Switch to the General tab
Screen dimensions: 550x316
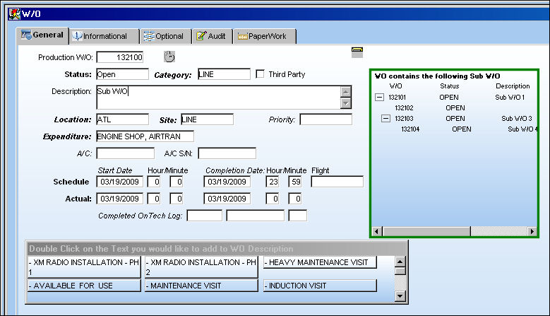pos(42,35)
